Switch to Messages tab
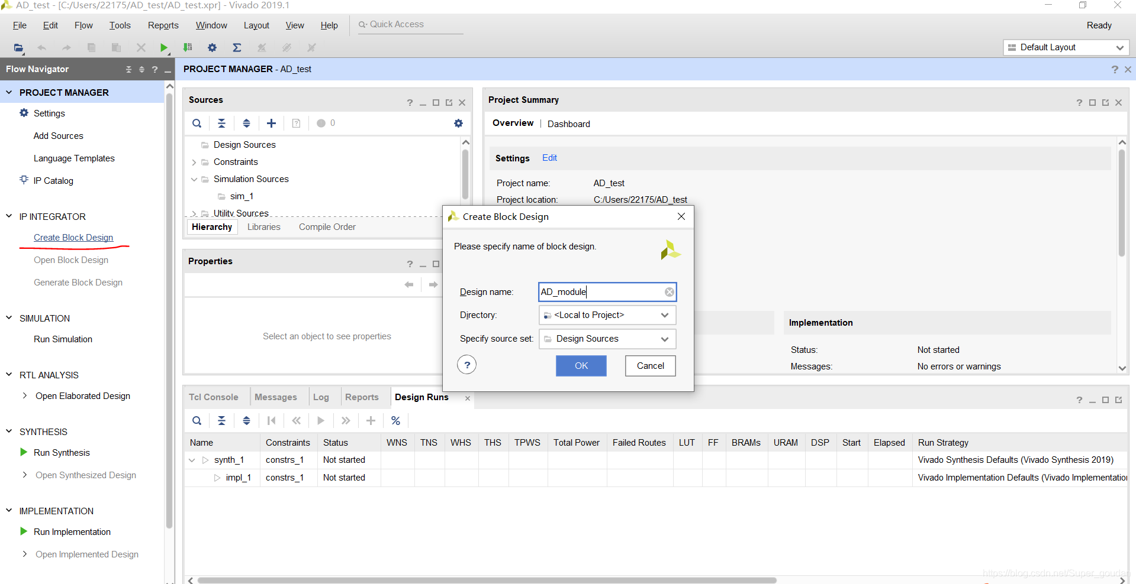 tap(276, 397)
